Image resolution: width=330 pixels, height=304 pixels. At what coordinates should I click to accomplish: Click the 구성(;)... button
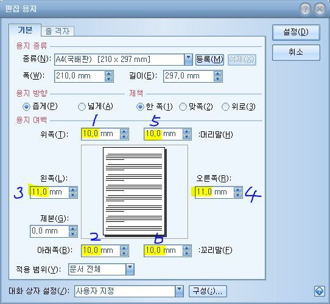tap(208, 291)
